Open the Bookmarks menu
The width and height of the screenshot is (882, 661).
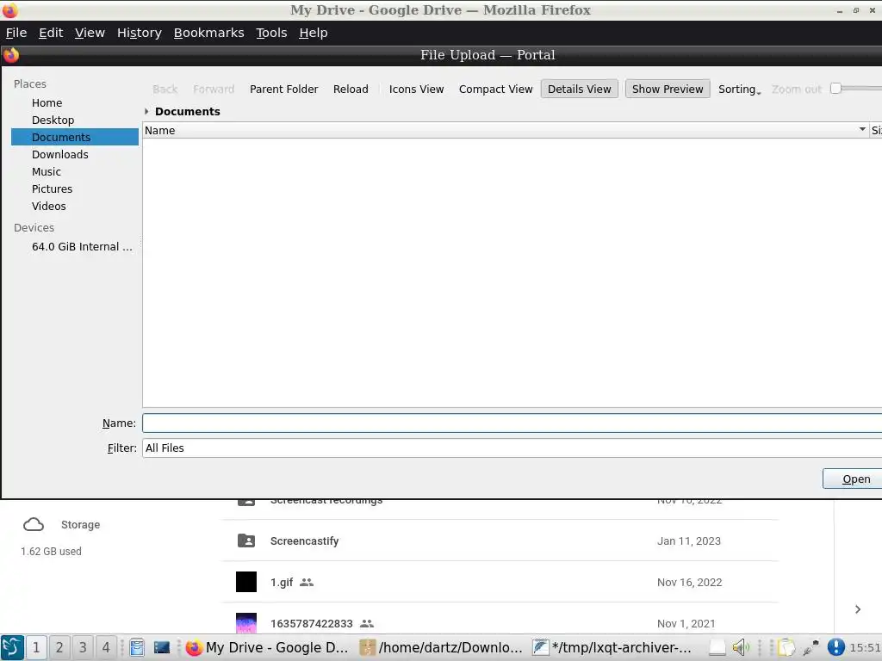point(208,33)
